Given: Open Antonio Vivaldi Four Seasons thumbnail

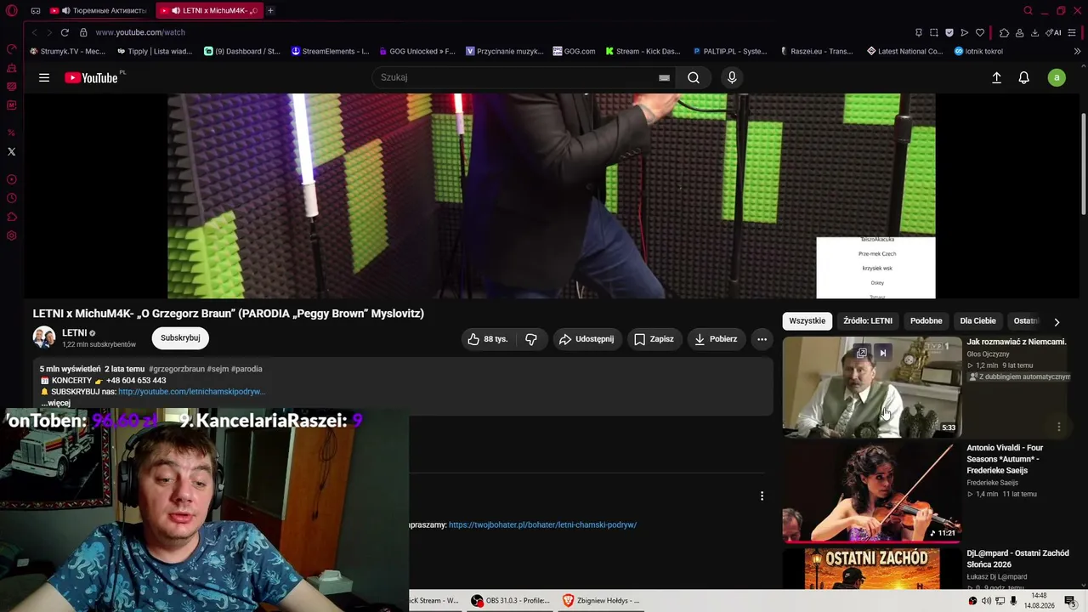Looking at the screenshot, I should point(872,493).
